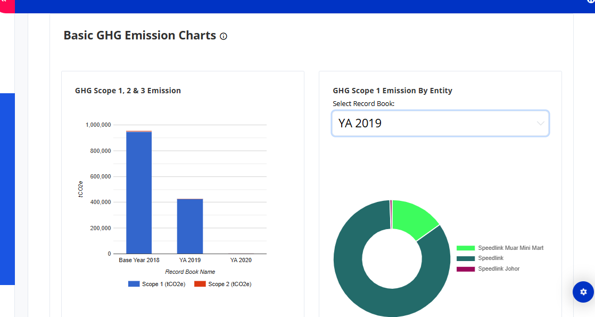Click the red Scope 2 legend square
The height and width of the screenshot is (317, 595).
coord(200,284)
